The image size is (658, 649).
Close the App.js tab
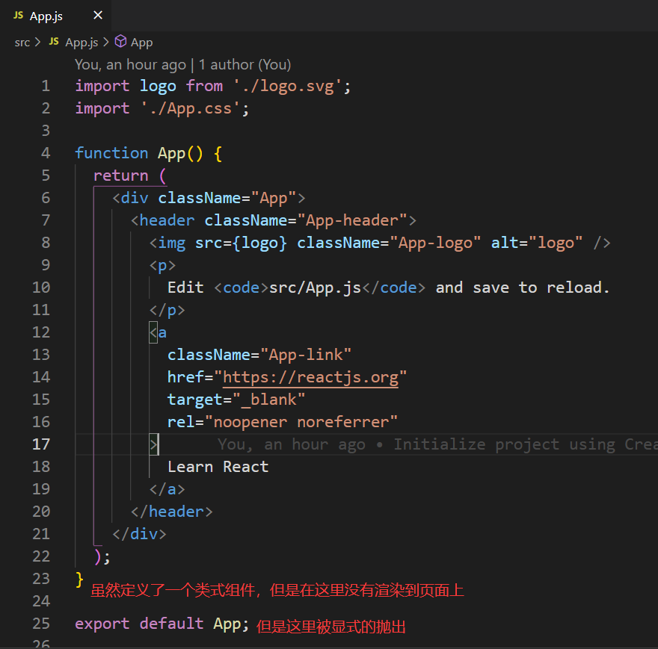click(x=98, y=16)
